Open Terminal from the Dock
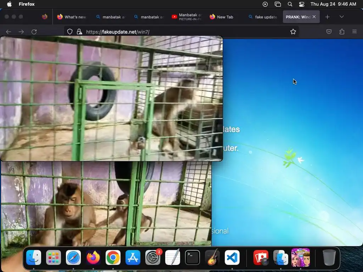Viewport: 363px width, 272px height. pyautogui.click(x=192, y=257)
